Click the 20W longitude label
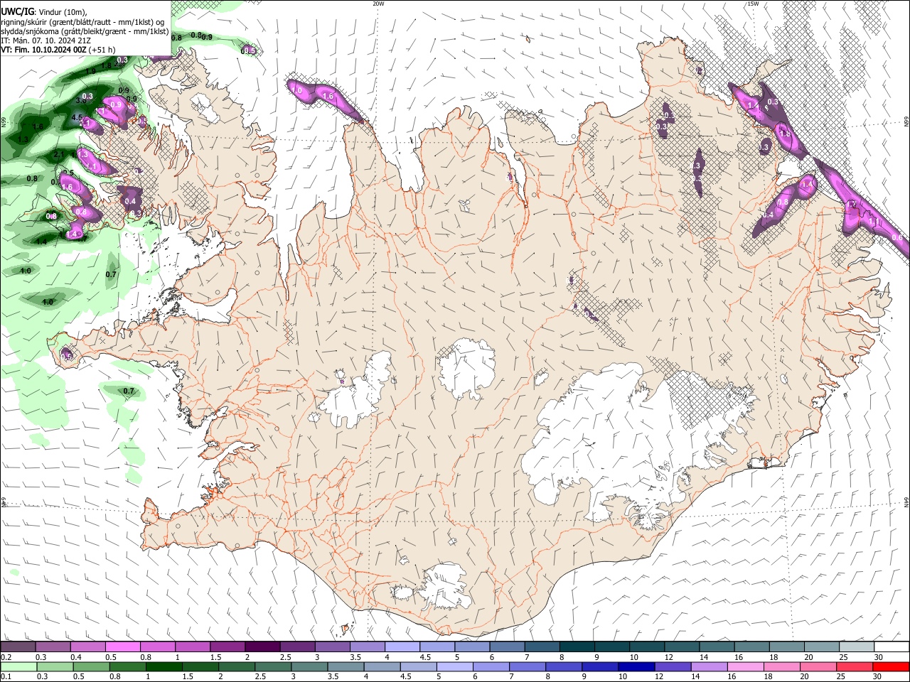Screen dimensions: 910x682 (x=378, y=4)
